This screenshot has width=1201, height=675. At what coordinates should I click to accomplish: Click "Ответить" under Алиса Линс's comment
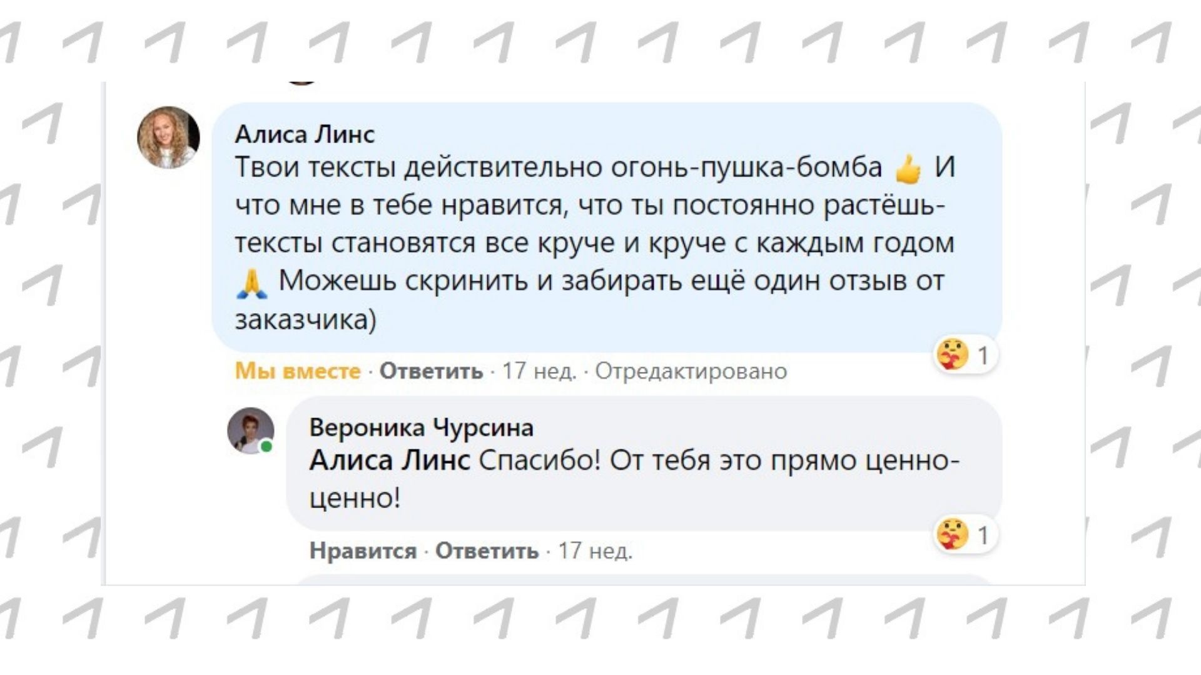tap(431, 371)
